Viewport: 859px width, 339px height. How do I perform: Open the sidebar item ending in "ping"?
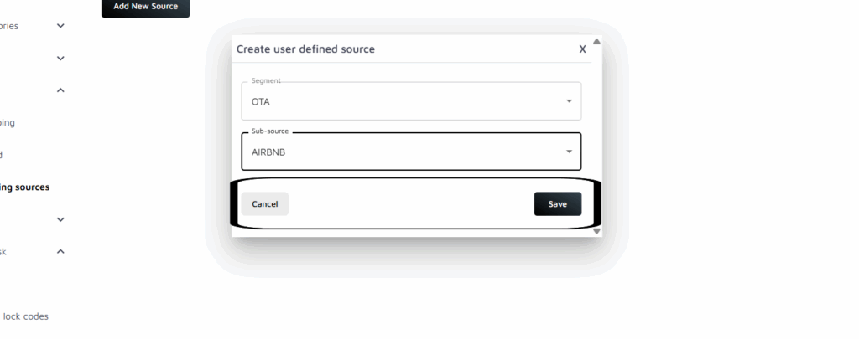[x=8, y=123]
